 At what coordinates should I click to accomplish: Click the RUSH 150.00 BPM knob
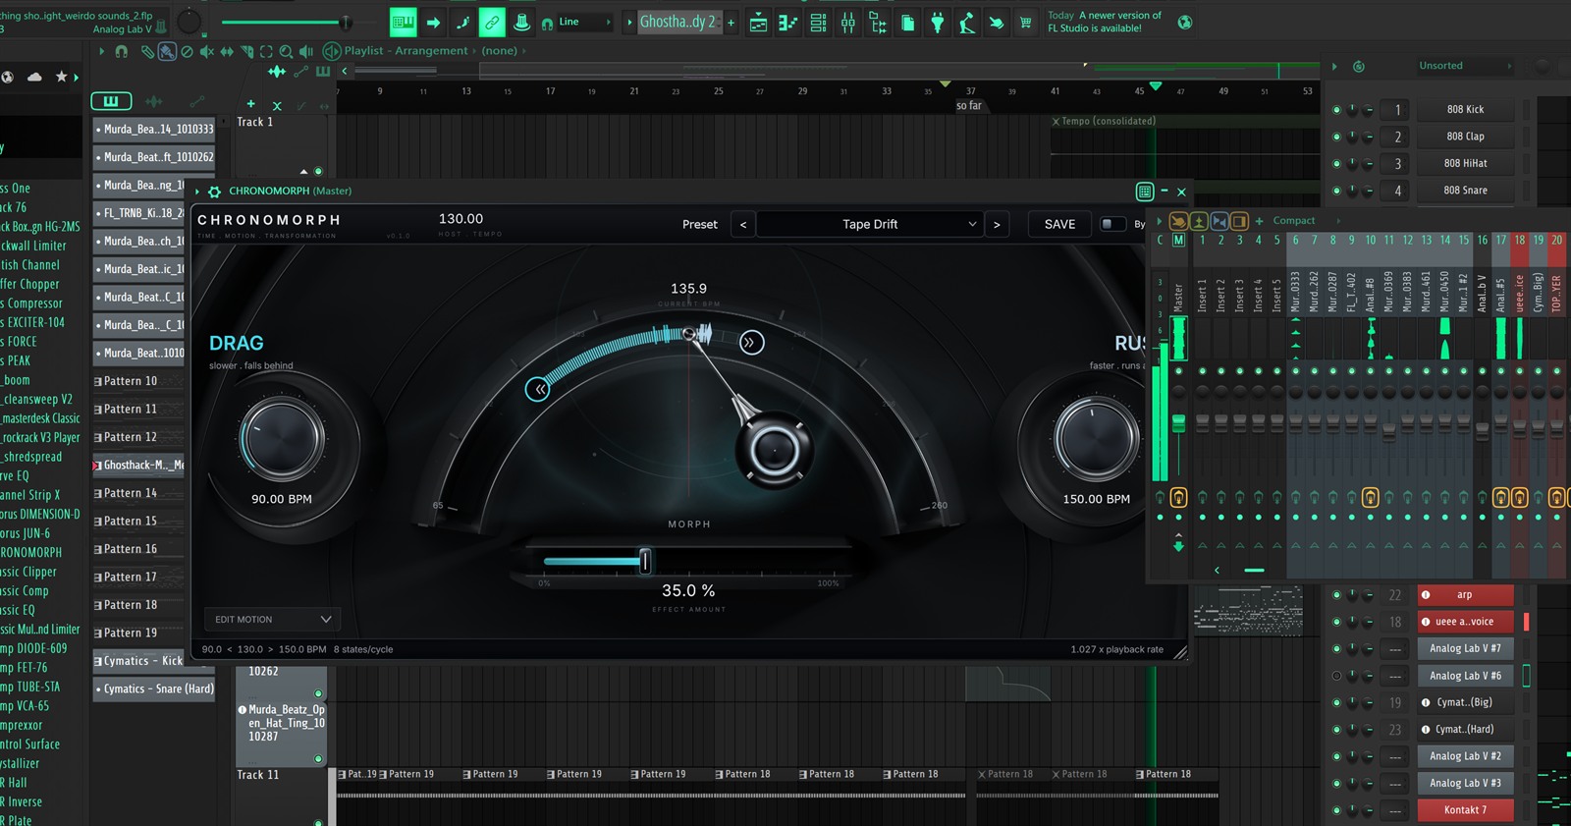tap(1097, 439)
